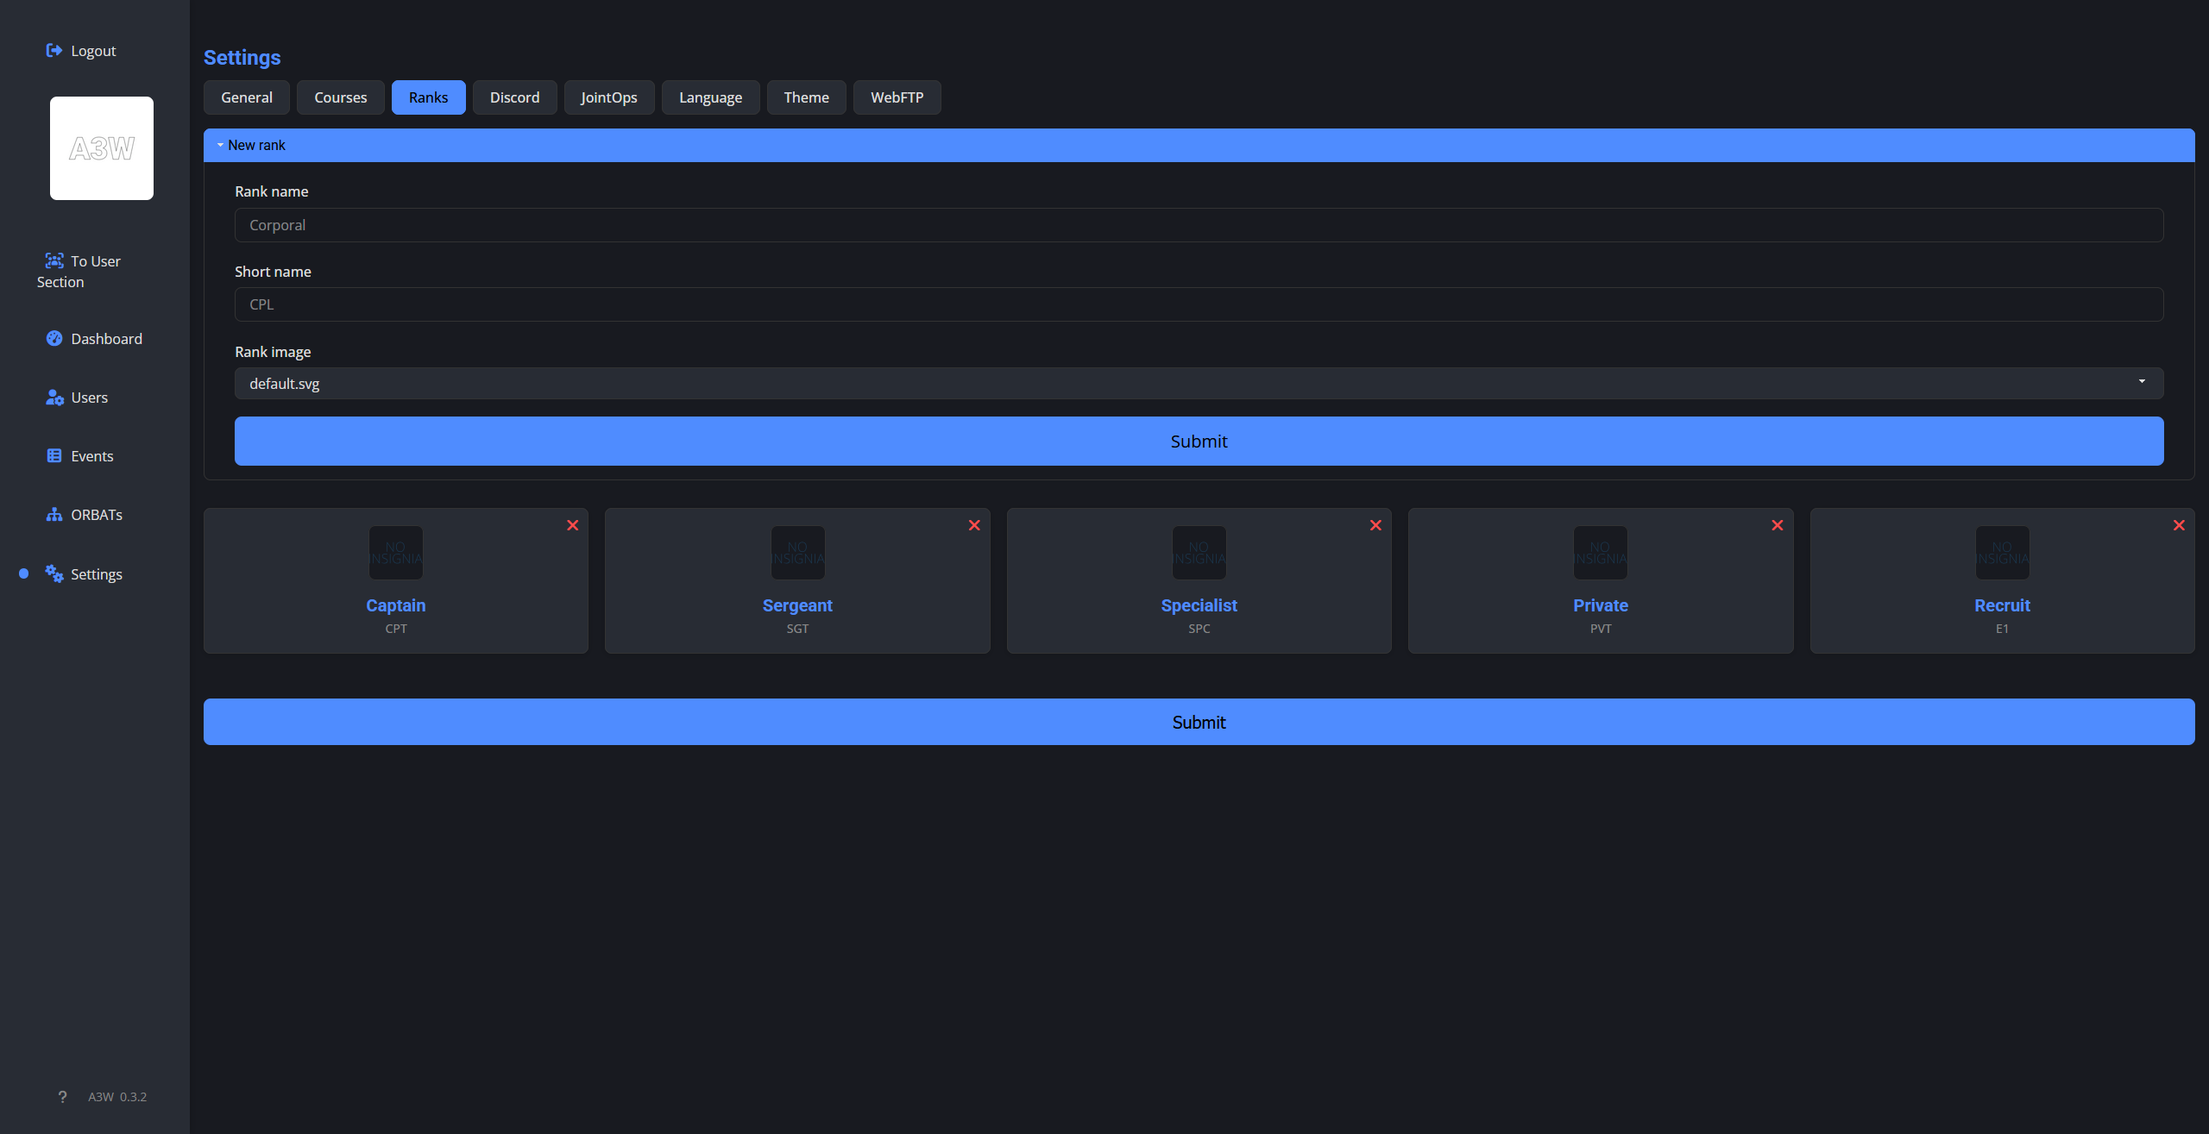The height and width of the screenshot is (1134, 2209).
Task: Click the Logout icon in sidebar
Action: coord(53,50)
